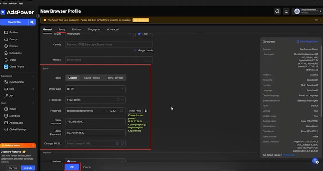Image resolution: width=323 pixels, height=171 pixels.
Task: Click New fingerprint in Overview
Action: [307, 41]
